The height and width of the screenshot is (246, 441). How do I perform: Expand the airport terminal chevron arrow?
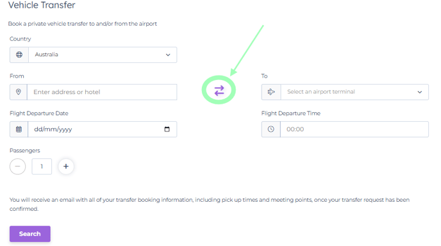pyautogui.click(x=420, y=92)
